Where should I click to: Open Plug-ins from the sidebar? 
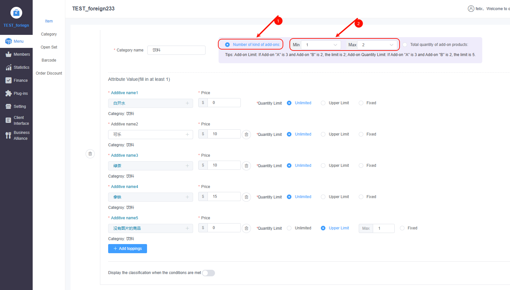(16, 94)
